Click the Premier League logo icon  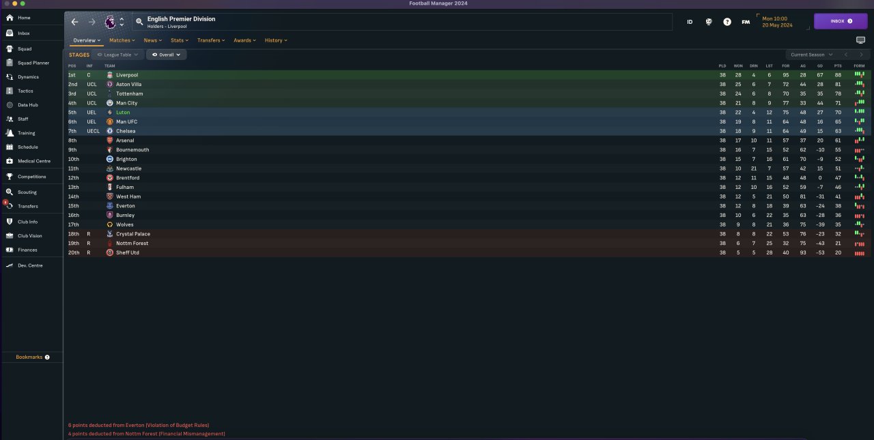tap(109, 22)
